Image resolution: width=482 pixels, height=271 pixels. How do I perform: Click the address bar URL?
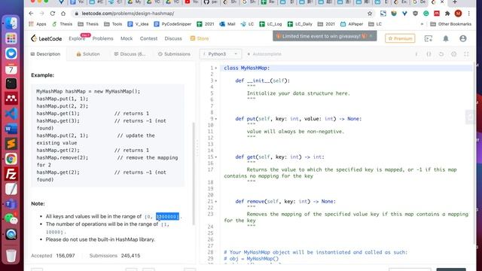(128, 14)
